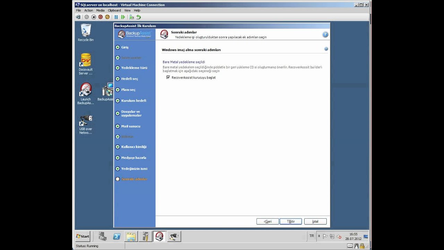This screenshot has width=444, height=250.
Task: Click the keyboard status bar icon
Action: pyautogui.click(x=350, y=246)
